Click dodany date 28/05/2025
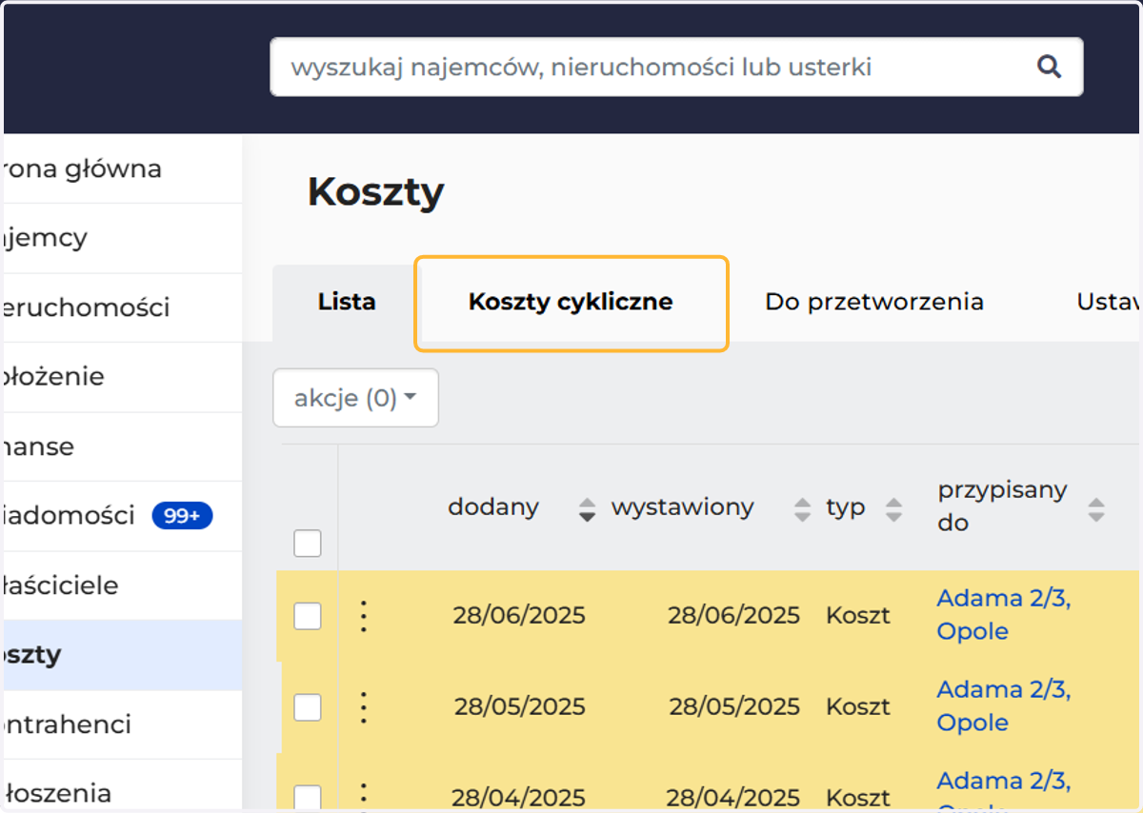This screenshot has width=1143, height=813. (519, 706)
